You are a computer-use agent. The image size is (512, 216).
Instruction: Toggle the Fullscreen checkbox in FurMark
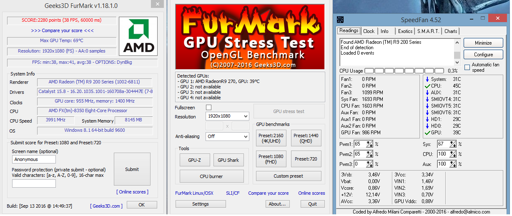pos(208,108)
